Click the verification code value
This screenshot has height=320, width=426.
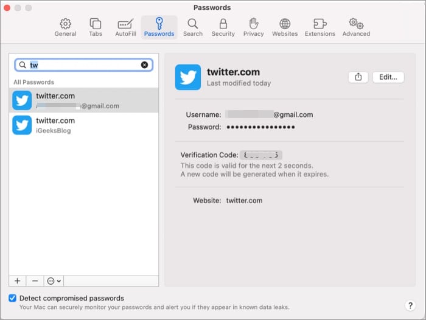pos(261,155)
